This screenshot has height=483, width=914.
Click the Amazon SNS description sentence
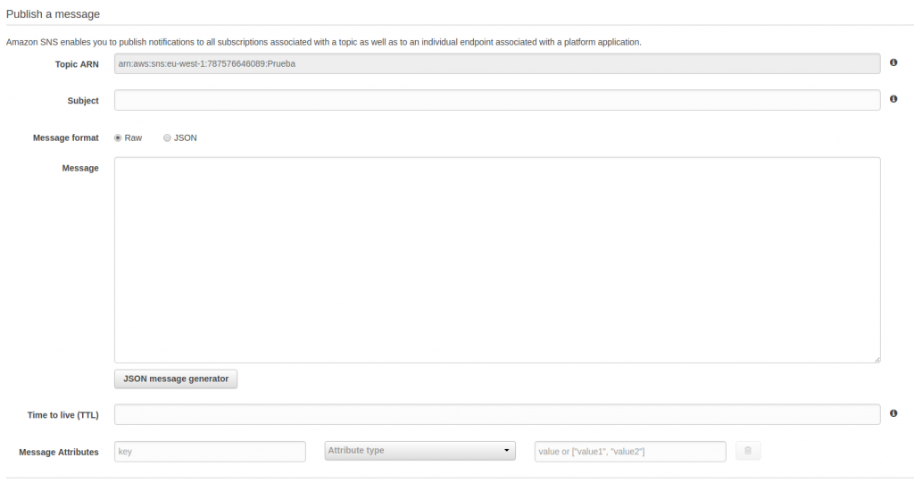coord(323,42)
